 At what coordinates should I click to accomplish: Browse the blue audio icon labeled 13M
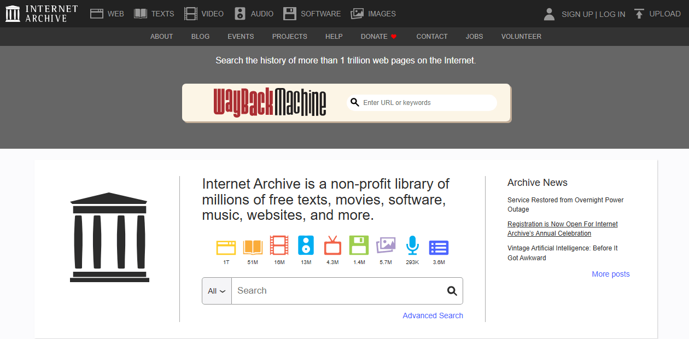coord(306,246)
